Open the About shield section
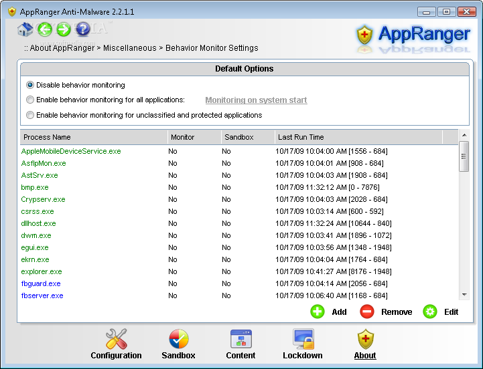483x369 pixels. 365,344
